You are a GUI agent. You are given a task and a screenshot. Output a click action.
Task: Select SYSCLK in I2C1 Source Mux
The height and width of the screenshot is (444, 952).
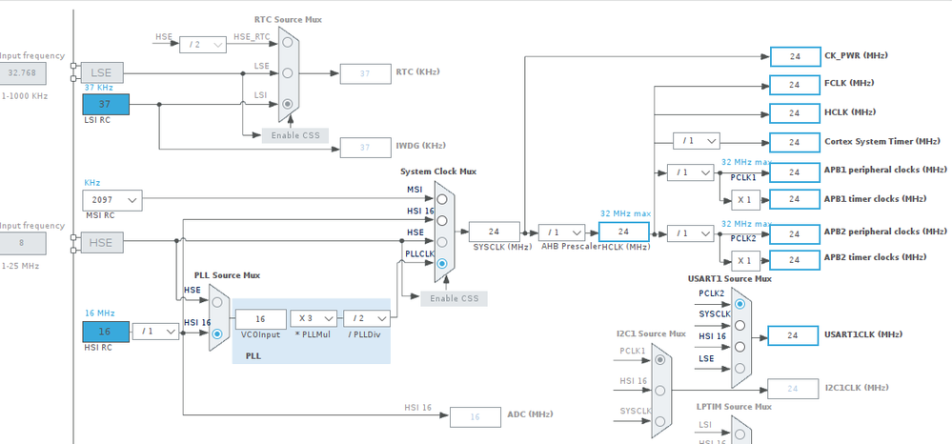[x=660, y=421]
